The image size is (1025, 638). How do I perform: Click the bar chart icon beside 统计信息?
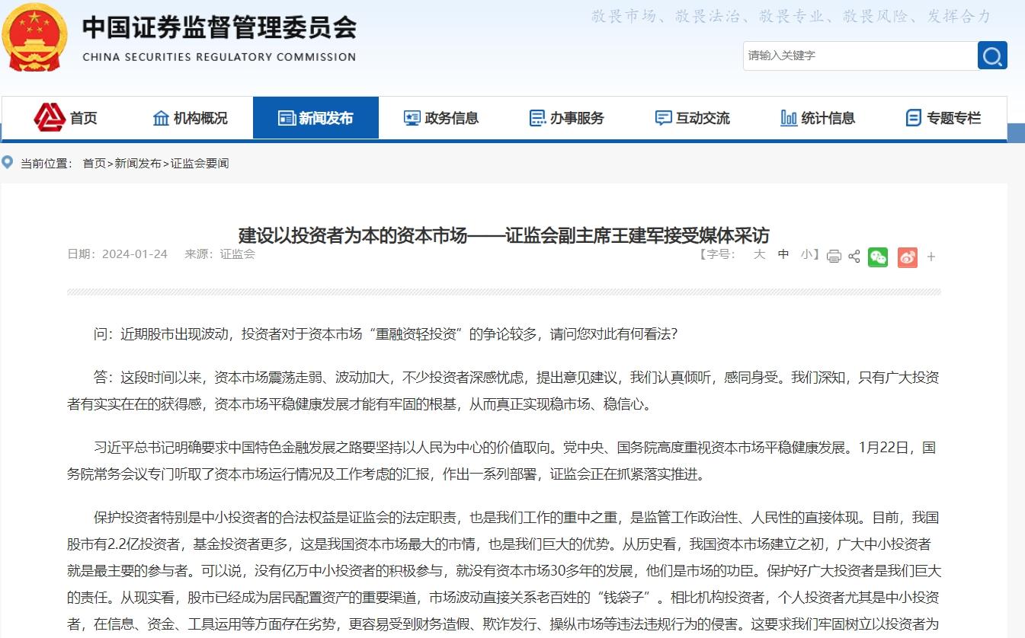pyautogui.click(x=787, y=117)
